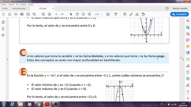This screenshot has width=191, height=107.
Task: Open the help question mark icon
Action: click(167, 8)
